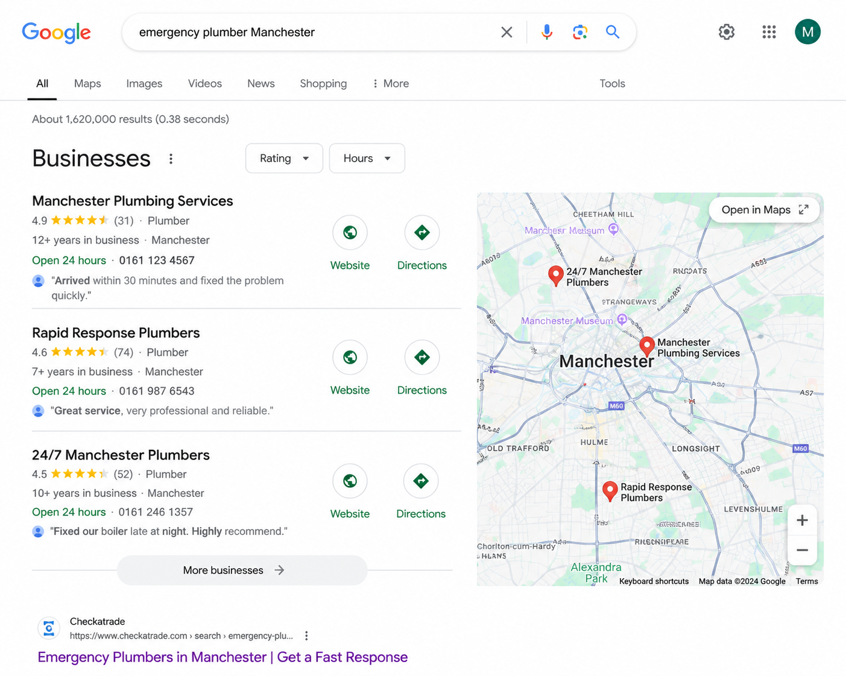Open Checkatrade result three-dot menu
Viewport: 846px width, 676px height.
pos(306,636)
